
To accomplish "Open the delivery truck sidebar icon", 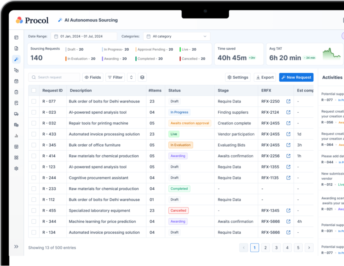I will click(x=16, y=114).
